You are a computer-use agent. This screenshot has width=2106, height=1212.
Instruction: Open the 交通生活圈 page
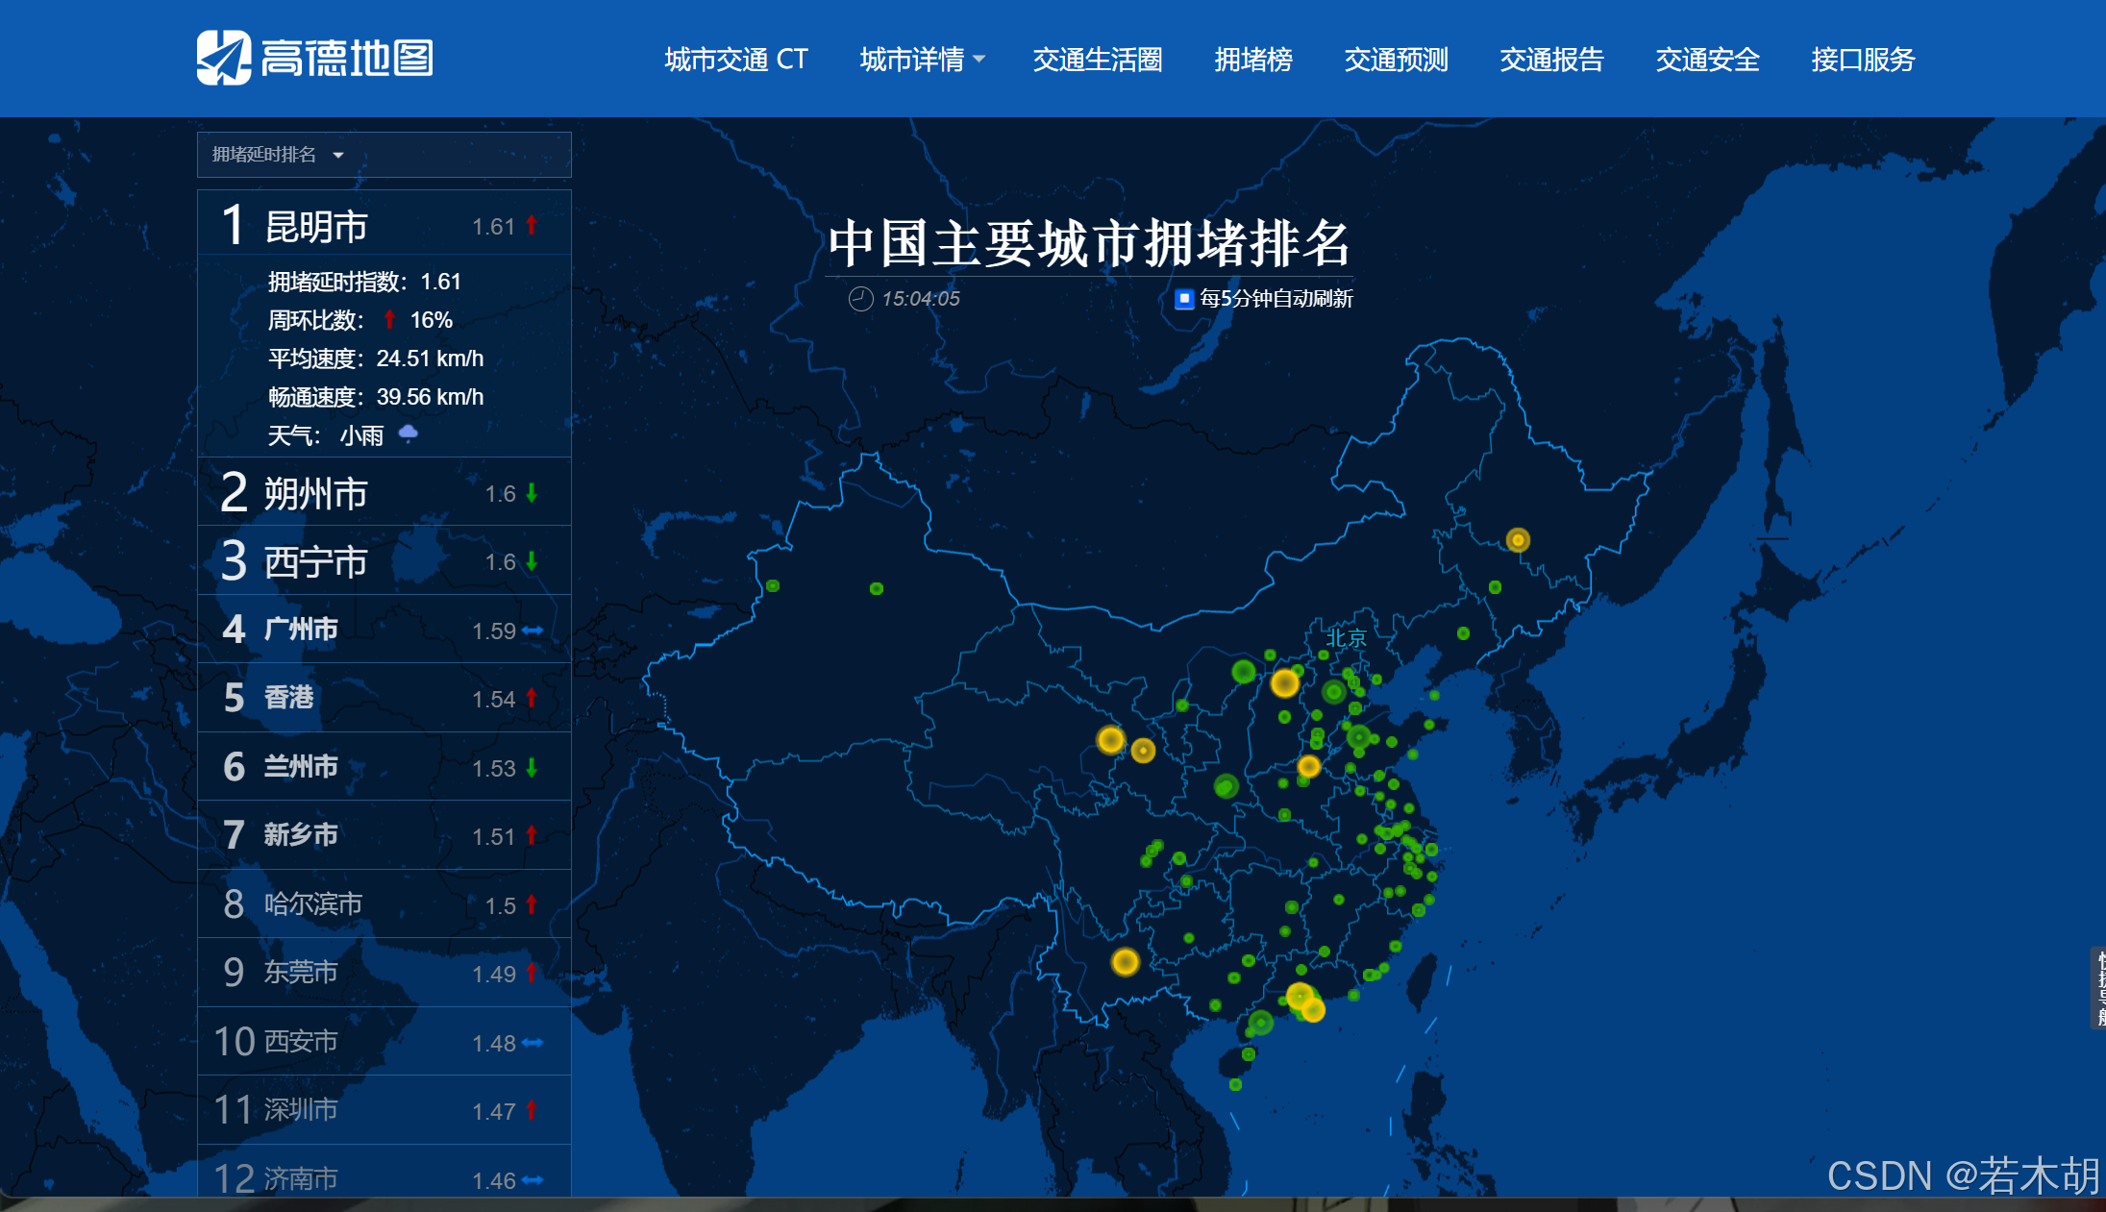pos(1097,60)
